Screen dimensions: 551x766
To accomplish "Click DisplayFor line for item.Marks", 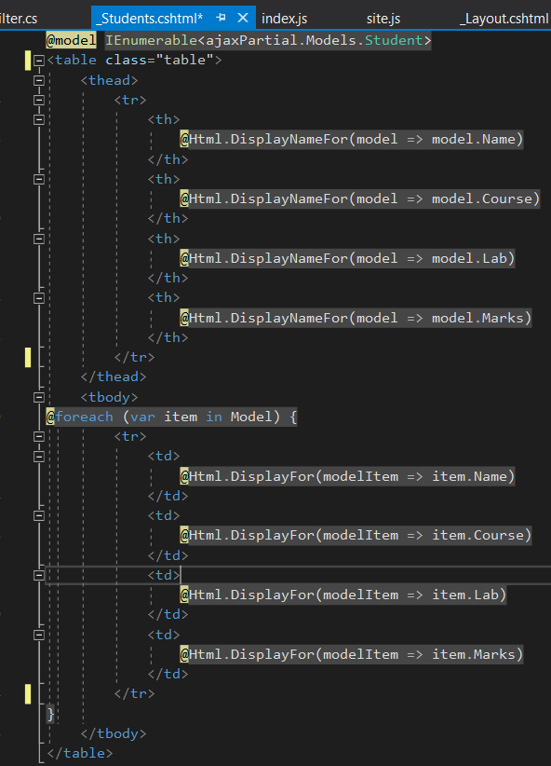I will pos(352,654).
